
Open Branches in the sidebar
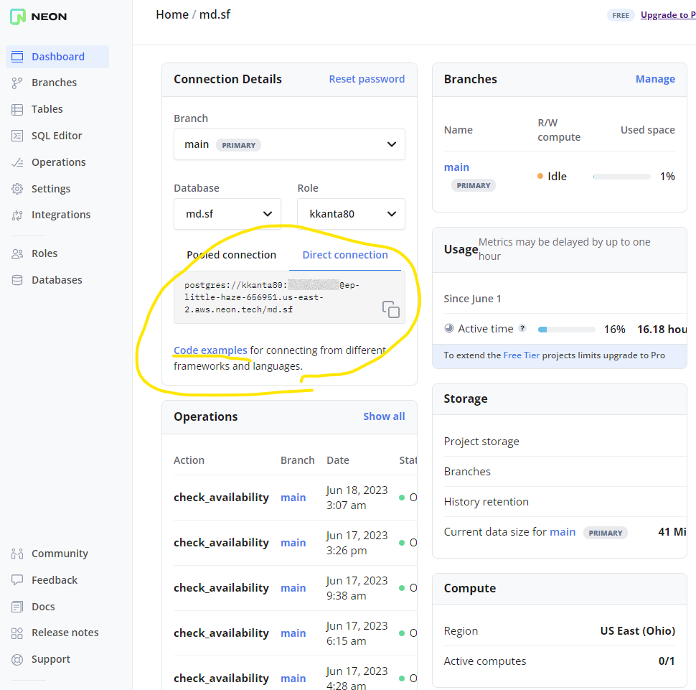(x=54, y=83)
